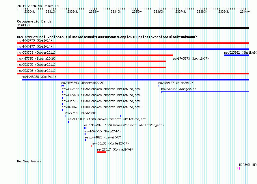Click the esv3383885 small blue marker
This screenshot has width=257, height=184.
tap(68, 122)
